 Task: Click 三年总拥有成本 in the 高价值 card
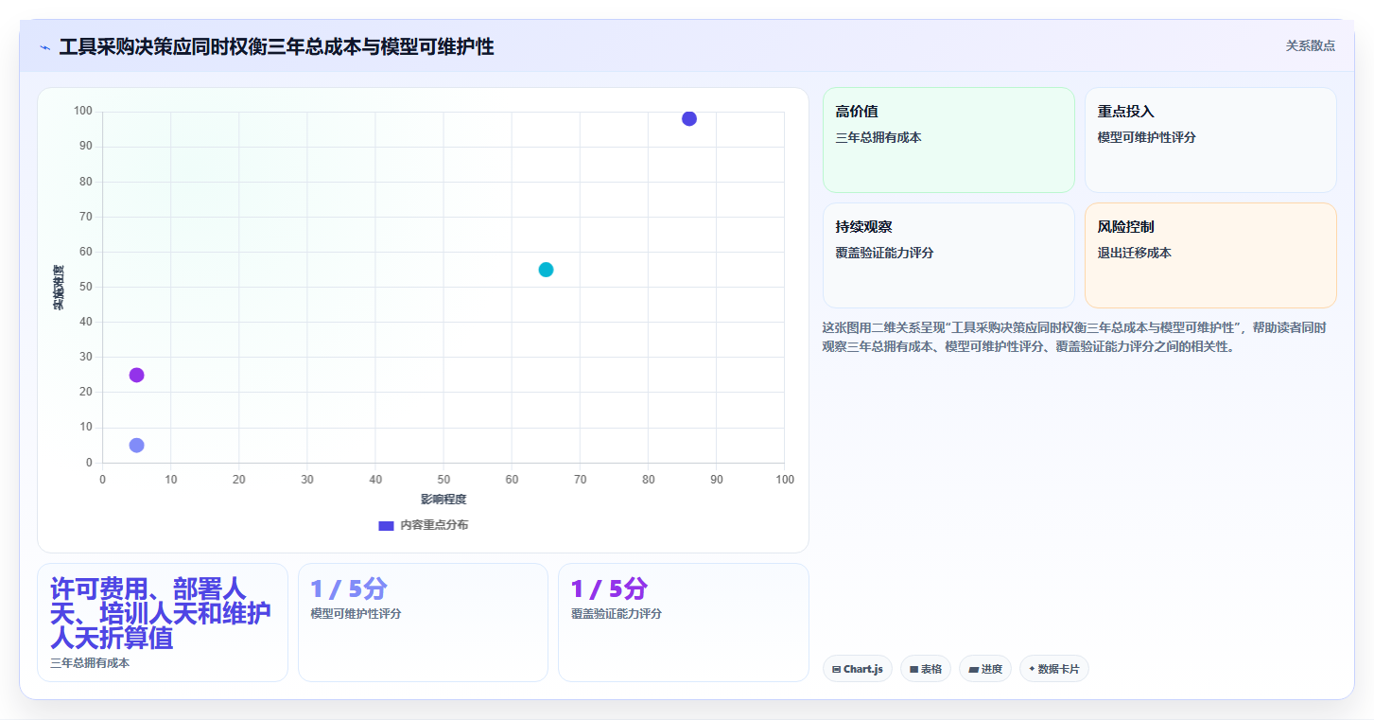[x=878, y=137]
